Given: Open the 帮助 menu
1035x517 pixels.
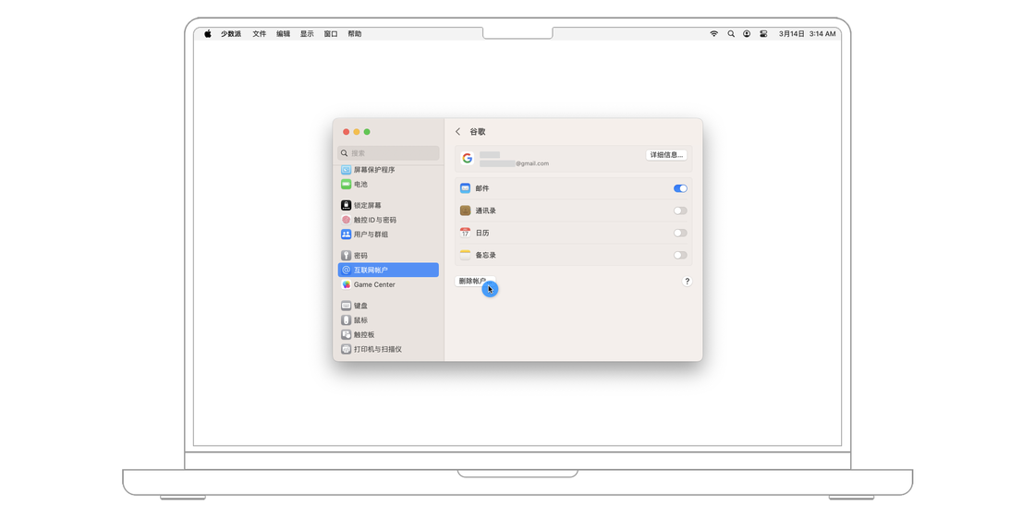Looking at the screenshot, I should pos(355,33).
